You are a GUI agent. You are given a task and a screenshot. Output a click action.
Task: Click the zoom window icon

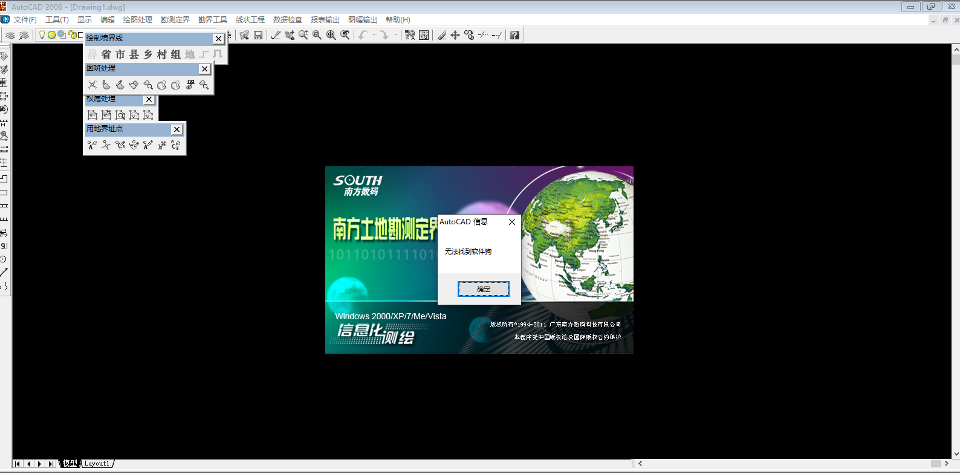pyautogui.click(x=317, y=35)
